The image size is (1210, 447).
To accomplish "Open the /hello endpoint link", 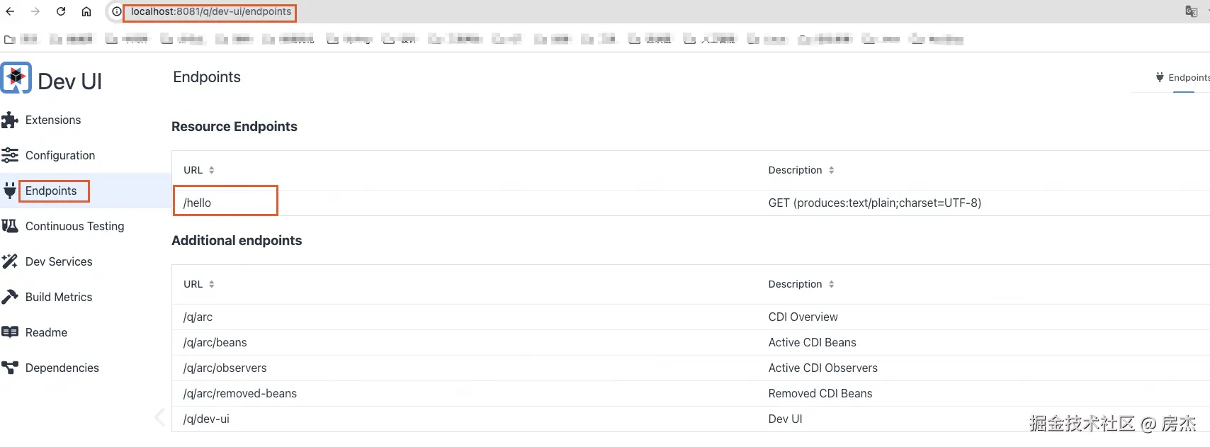I will point(198,203).
